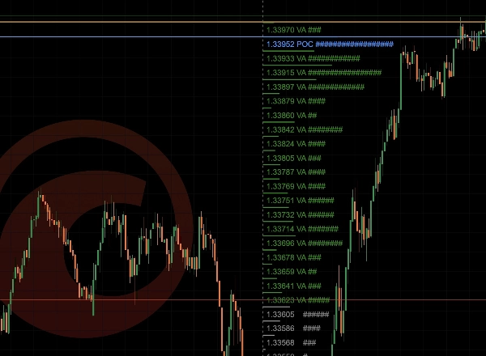Select the 1.33897 VA profile row
The image size is (486, 356).
pos(315,87)
